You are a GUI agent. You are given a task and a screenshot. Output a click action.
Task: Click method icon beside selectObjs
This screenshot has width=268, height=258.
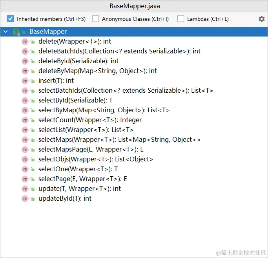tap(25, 159)
